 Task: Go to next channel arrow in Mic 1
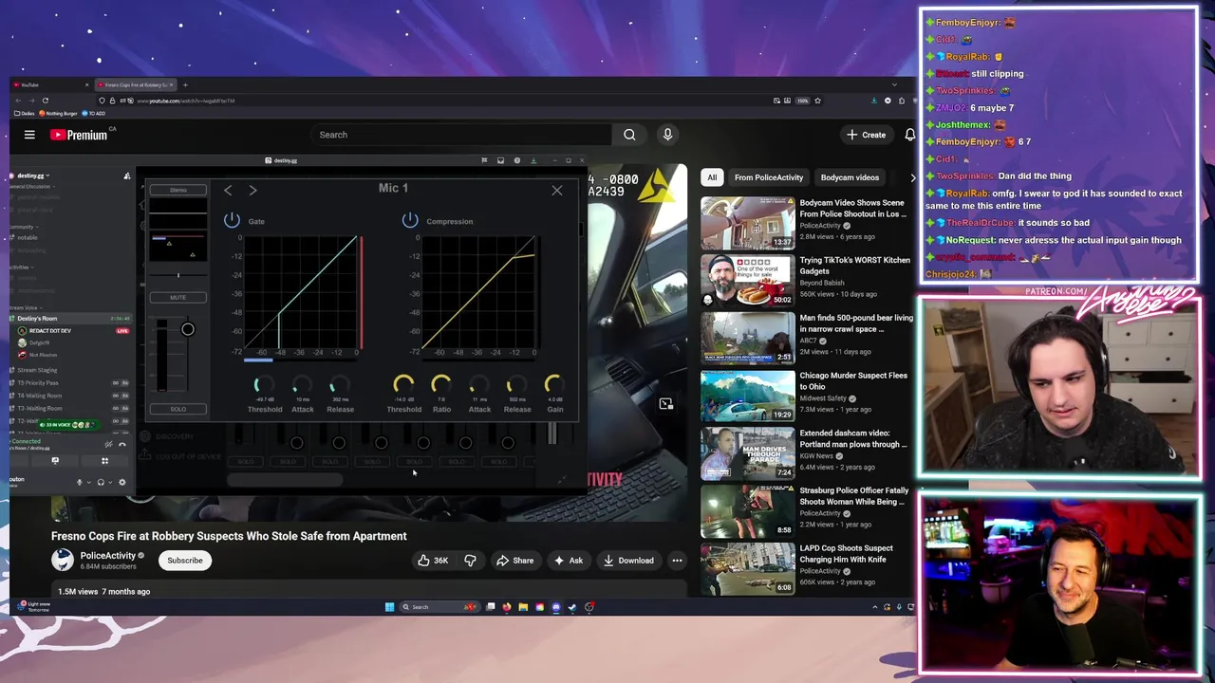pyautogui.click(x=252, y=191)
